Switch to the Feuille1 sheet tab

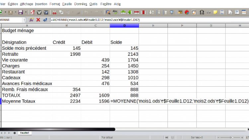coord(24,133)
